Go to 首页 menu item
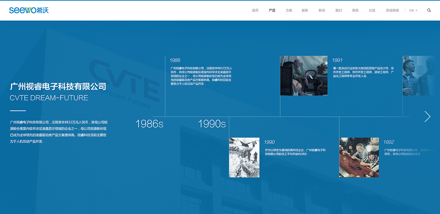Screen dimensions: 440x214 click(255, 10)
